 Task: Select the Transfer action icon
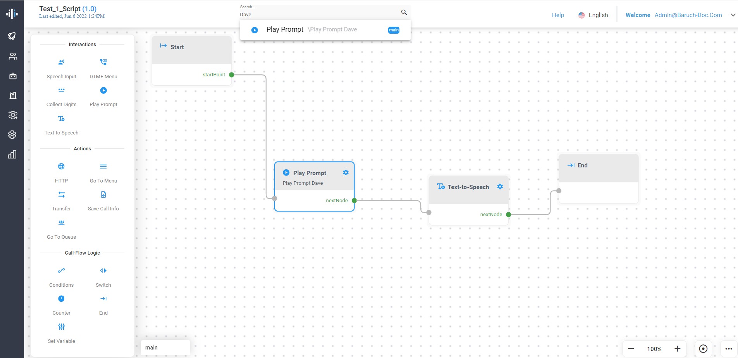coord(61,194)
